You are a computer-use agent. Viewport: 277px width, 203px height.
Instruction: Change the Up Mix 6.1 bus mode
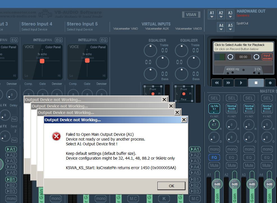pyautogui.click(x=214, y=108)
